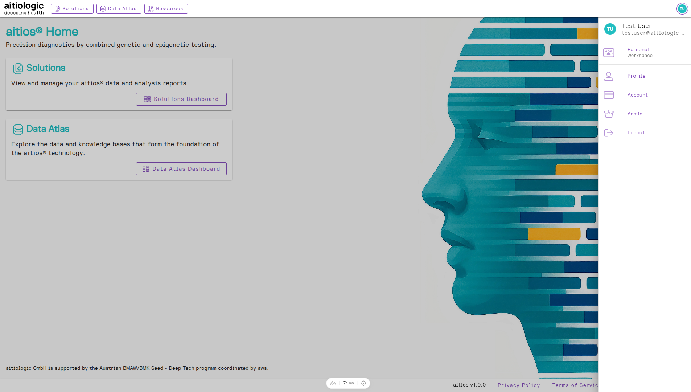Screen dimensions: 691x392
Task: Click the Account card icon
Action: (x=609, y=95)
